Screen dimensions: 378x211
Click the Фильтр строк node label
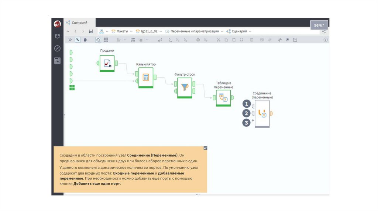tap(185, 74)
